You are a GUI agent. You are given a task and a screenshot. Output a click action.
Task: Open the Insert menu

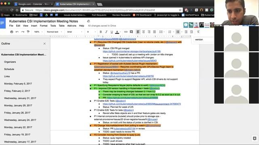[34, 26]
